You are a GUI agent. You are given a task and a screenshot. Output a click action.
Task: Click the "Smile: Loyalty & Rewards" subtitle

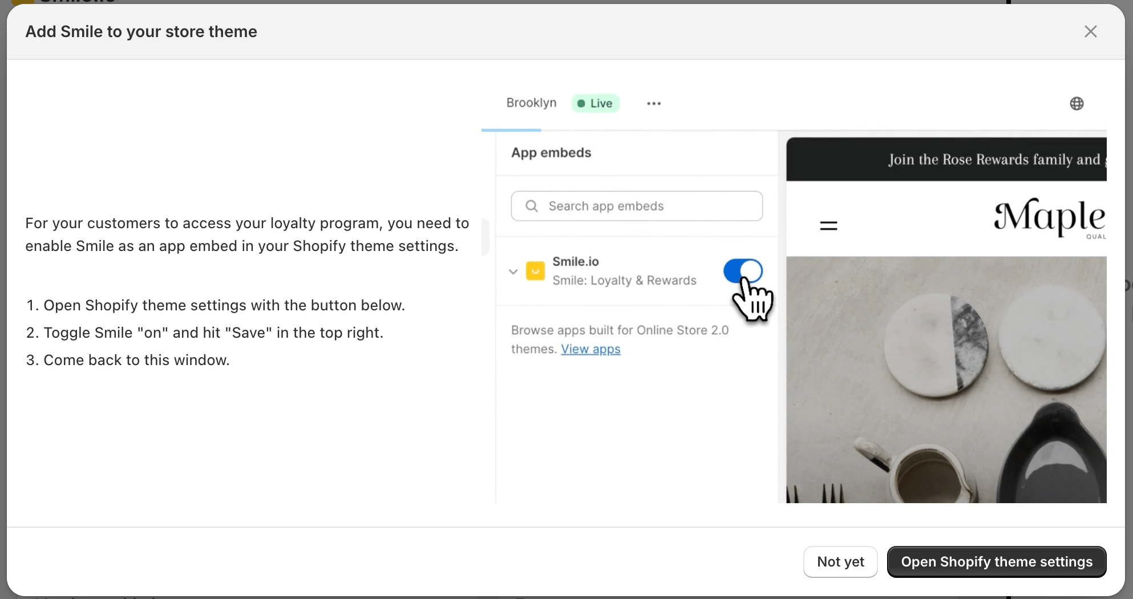(x=624, y=281)
